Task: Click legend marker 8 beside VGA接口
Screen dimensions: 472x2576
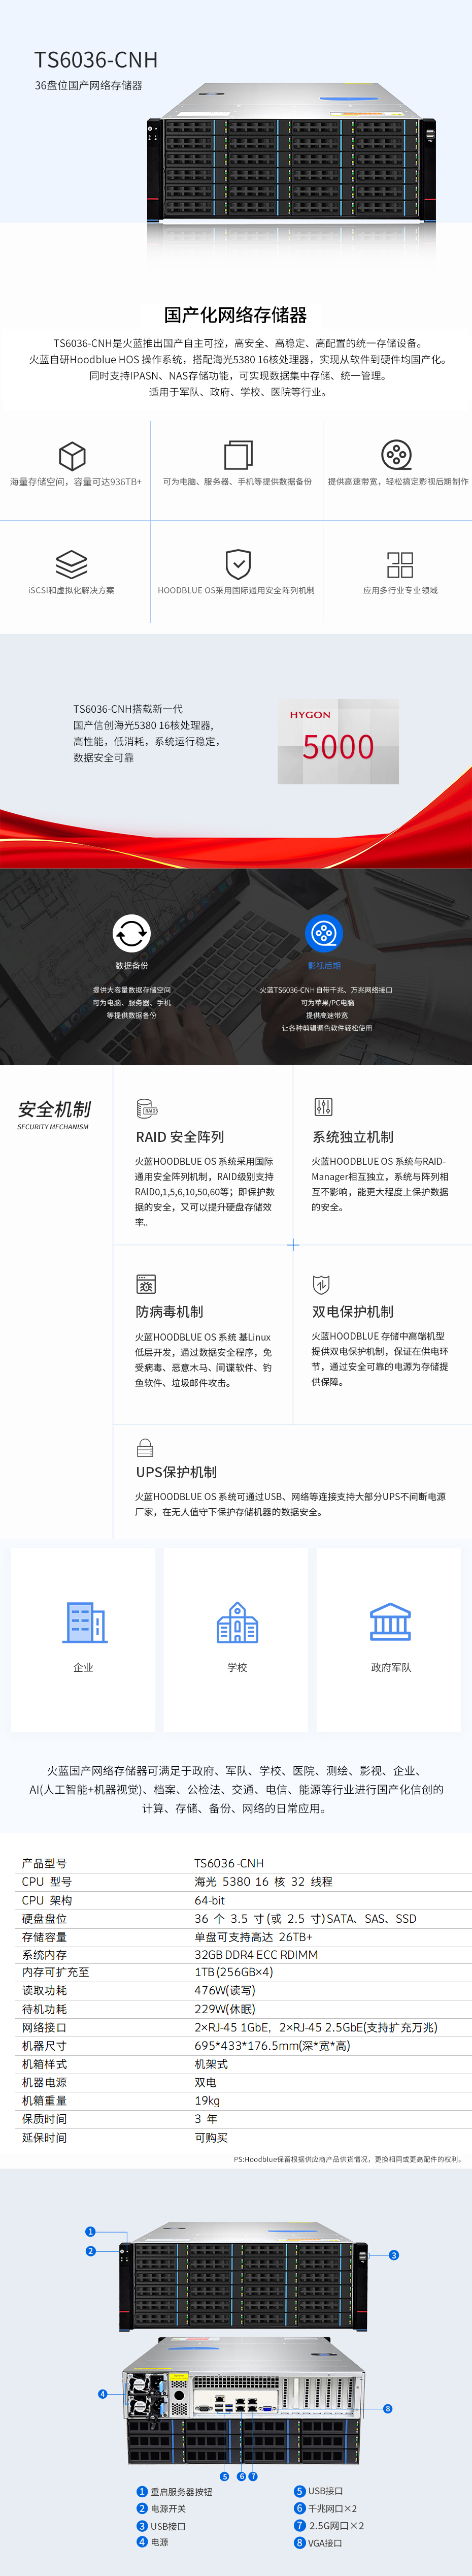Action: pyautogui.click(x=299, y=2543)
